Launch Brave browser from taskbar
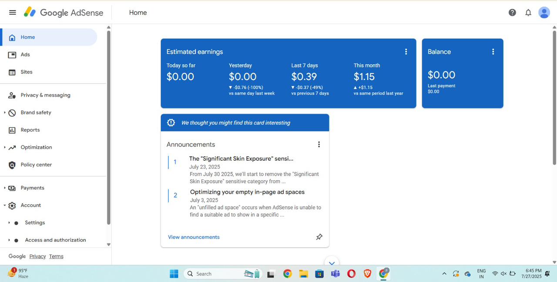This screenshot has height=282, width=557. coord(367,274)
